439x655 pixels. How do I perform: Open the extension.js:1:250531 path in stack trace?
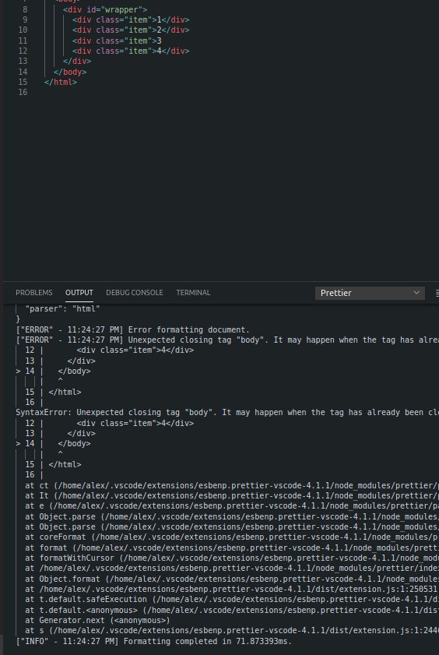[x=238, y=590]
